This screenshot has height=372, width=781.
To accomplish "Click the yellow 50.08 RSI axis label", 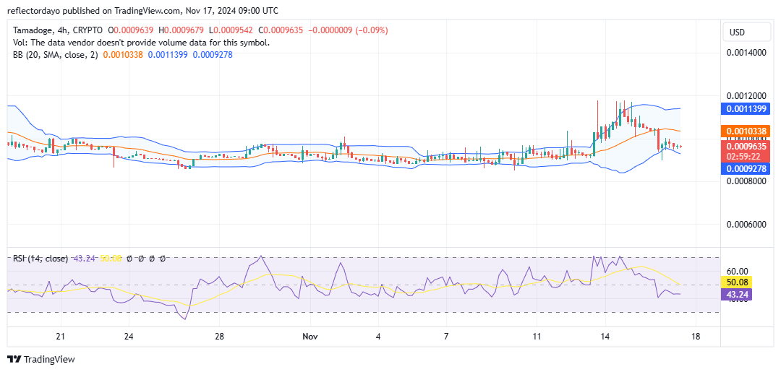I will point(736,284).
